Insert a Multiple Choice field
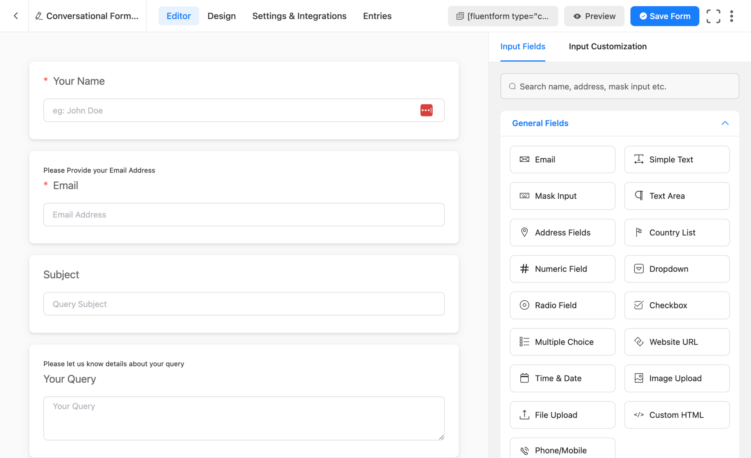Screen dimensions: 751x458 click(x=562, y=341)
